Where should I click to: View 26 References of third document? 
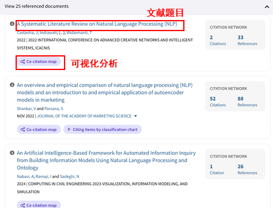tap(247, 169)
